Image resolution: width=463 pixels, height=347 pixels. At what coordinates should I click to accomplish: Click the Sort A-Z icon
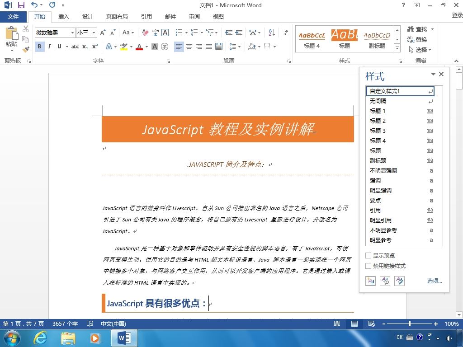[272, 33]
